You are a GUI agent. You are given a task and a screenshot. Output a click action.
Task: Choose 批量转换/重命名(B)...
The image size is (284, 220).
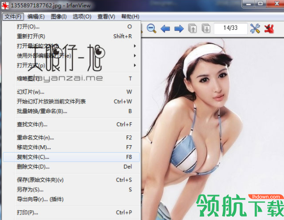[71, 111]
